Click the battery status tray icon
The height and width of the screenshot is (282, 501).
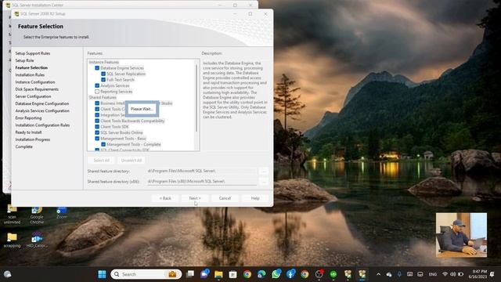click(461, 274)
